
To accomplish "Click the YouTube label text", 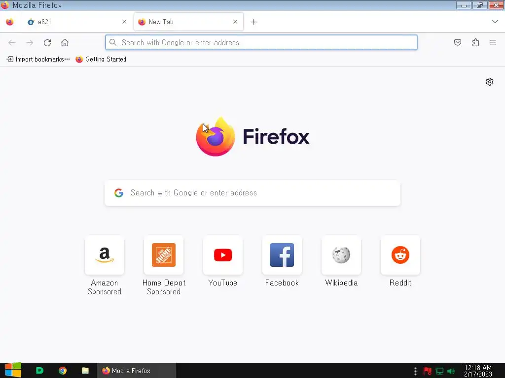I will [223, 283].
